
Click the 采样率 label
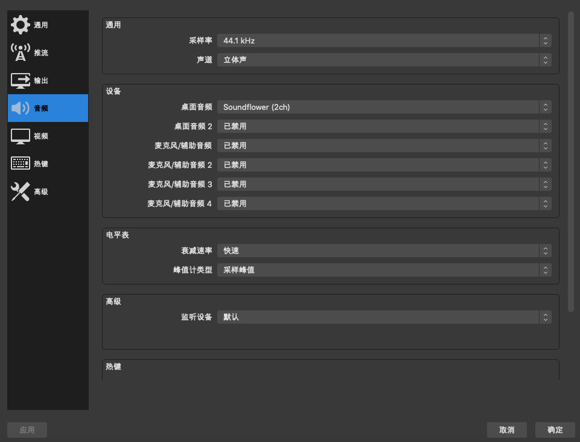coord(200,40)
